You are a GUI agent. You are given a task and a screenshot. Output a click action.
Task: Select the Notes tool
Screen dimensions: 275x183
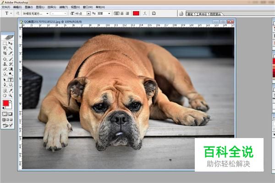5,90
